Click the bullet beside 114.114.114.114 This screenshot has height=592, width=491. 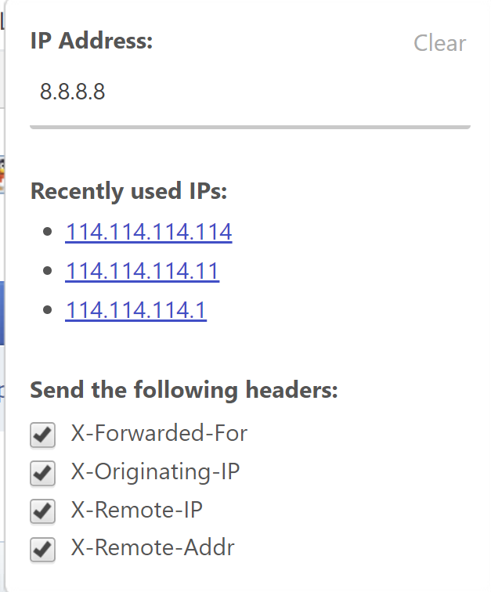coord(49,233)
